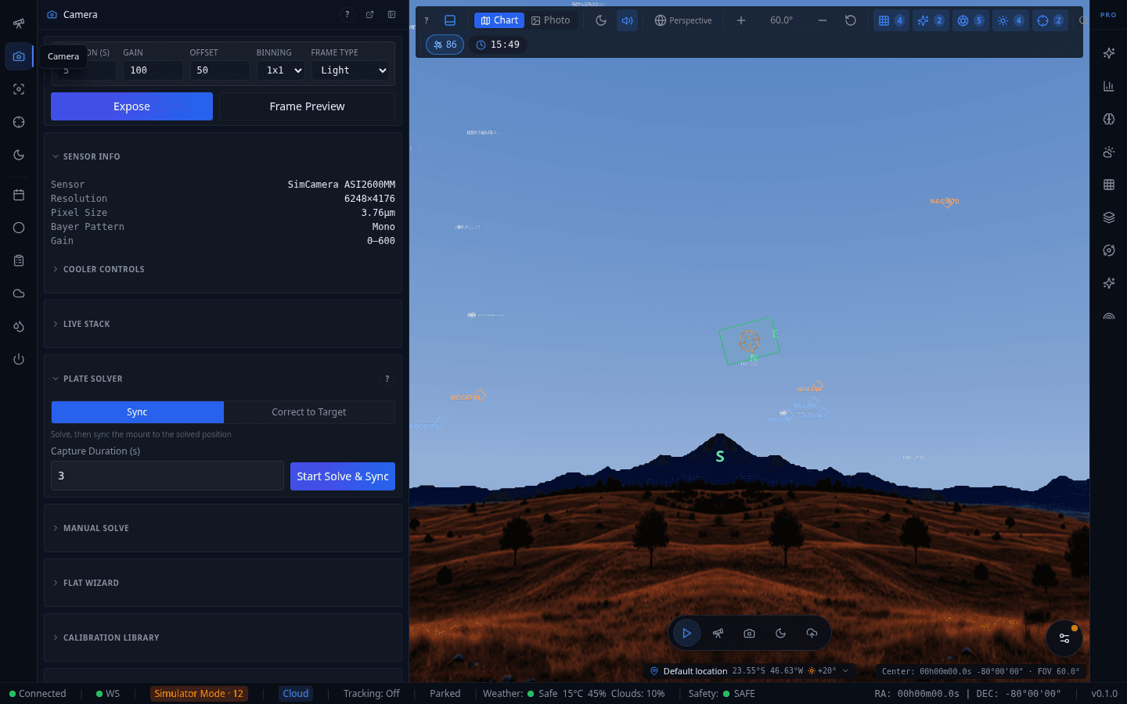Open the Frame Type Light dropdown
1127x704 pixels.
click(351, 70)
